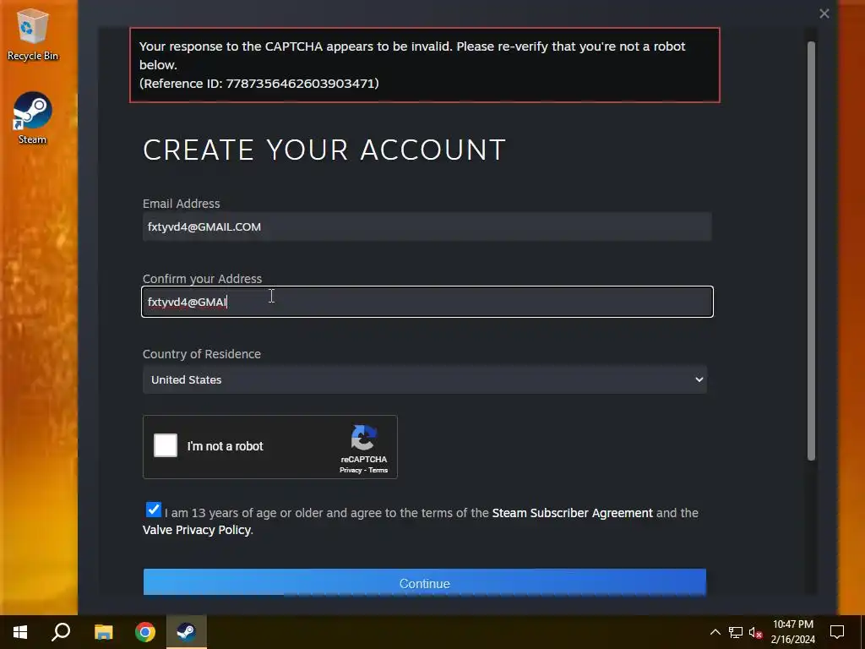The image size is (865, 649).
Task: Open the Windows Start menu
Action: point(20,632)
